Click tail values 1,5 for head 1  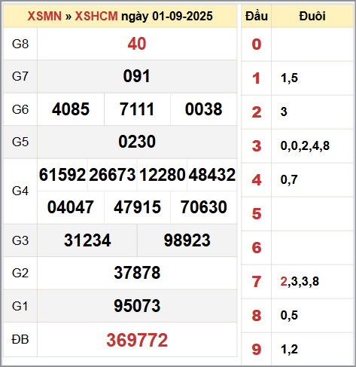[289, 78]
